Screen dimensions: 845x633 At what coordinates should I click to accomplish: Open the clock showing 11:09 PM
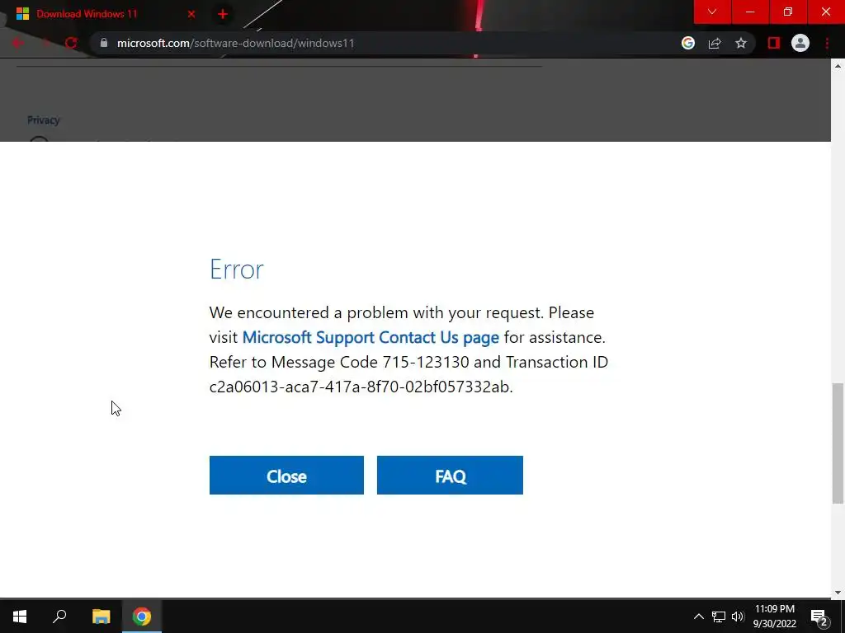pos(774,617)
